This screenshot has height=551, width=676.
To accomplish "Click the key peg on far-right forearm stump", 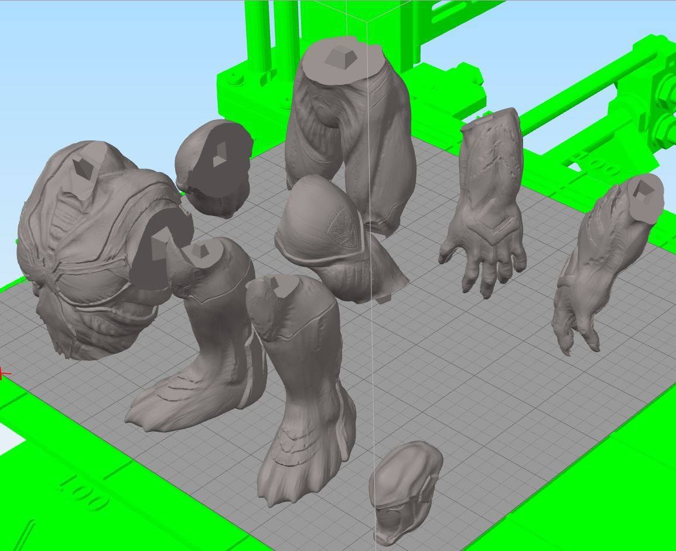I will [x=644, y=190].
